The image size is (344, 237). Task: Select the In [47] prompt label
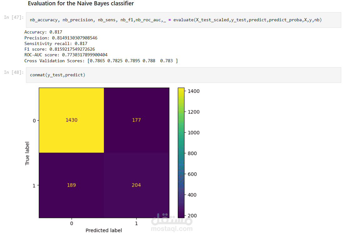pyautogui.click(x=13, y=17)
